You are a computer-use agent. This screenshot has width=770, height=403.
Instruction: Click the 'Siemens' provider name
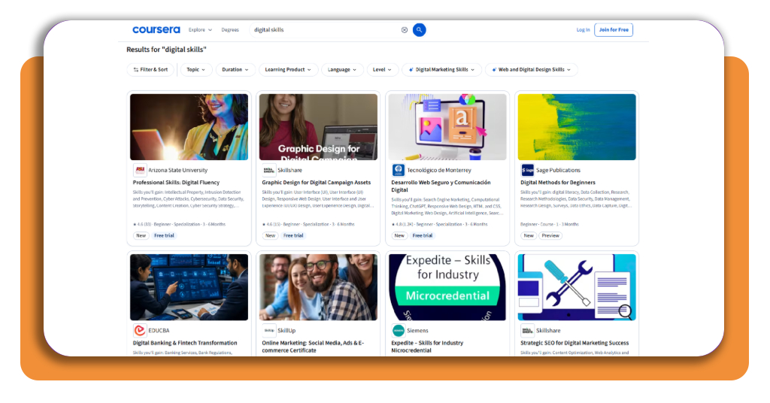coord(417,331)
